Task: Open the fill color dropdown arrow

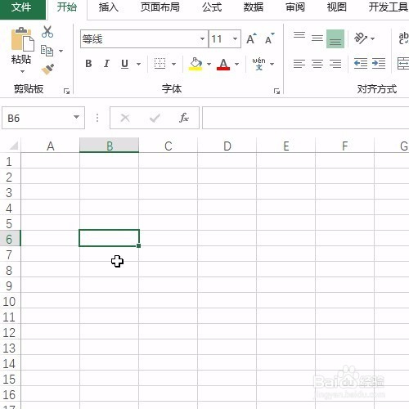Action: (x=209, y=64)
